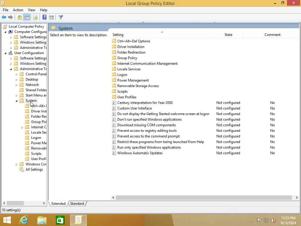Expand Control Panel tree node
Screen dimensions: 301x226
click(16, 74)
